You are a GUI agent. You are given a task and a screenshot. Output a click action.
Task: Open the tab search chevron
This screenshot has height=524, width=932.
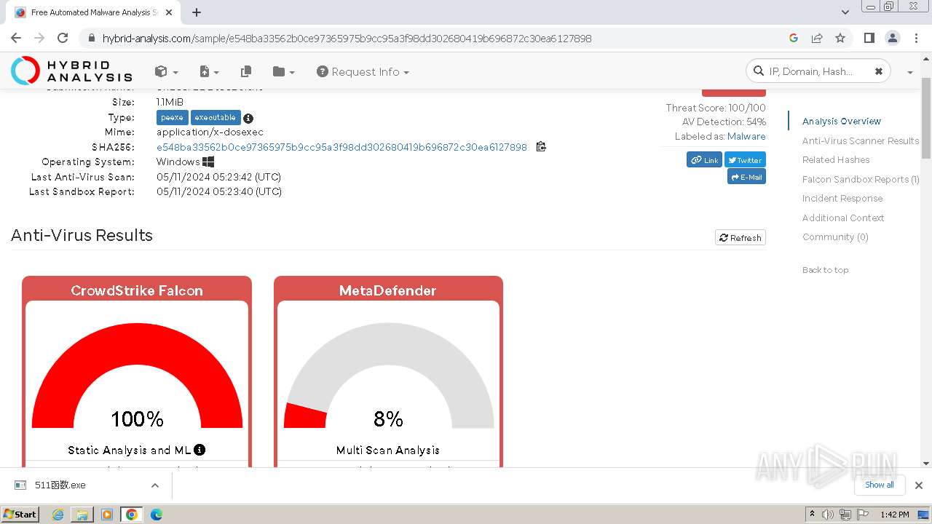coord(845,12)
